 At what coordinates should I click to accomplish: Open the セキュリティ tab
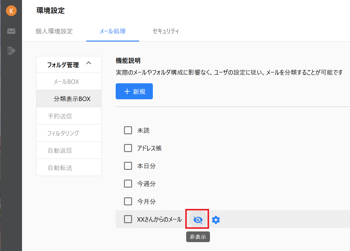point(166,31)
